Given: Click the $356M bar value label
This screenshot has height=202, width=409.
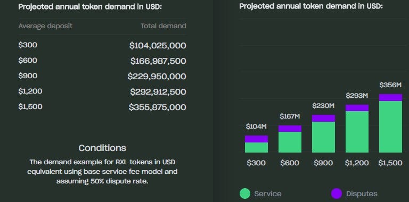Looking at the screenshot, I should [x=390, y=85].
